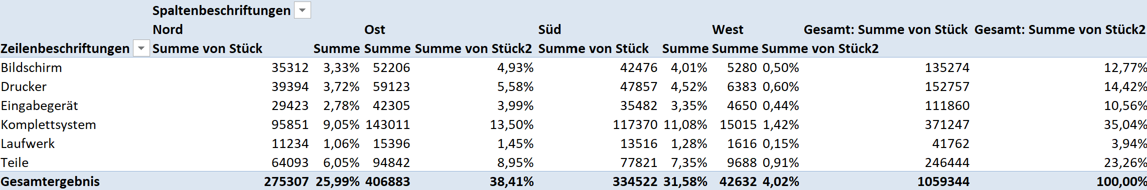Click the Gesamtergebnis row label

click(x=50, y=181)
